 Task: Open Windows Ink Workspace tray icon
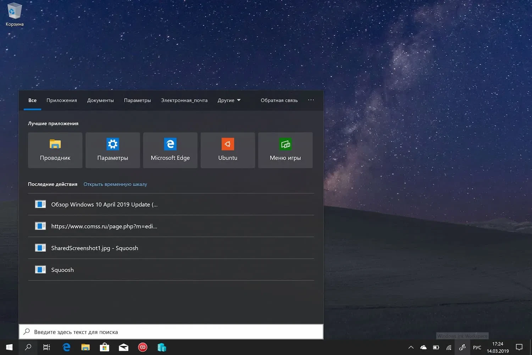pos(462,347)
